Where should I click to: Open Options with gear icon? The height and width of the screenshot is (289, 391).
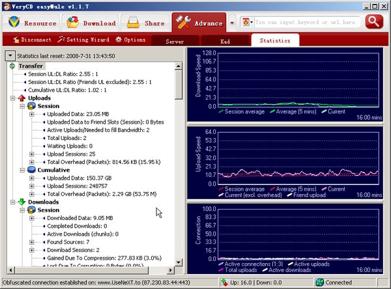(x=130, y=40)
